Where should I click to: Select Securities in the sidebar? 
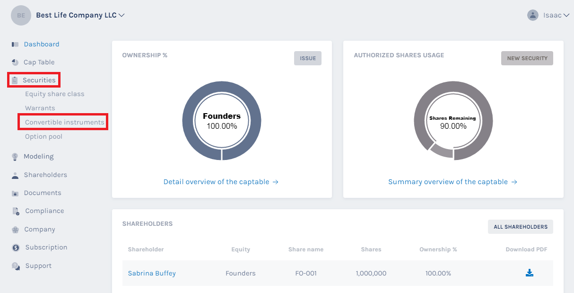tap(39, 80)
